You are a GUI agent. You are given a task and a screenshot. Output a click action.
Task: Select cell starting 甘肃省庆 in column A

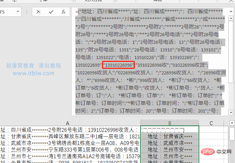click(70, 136)
